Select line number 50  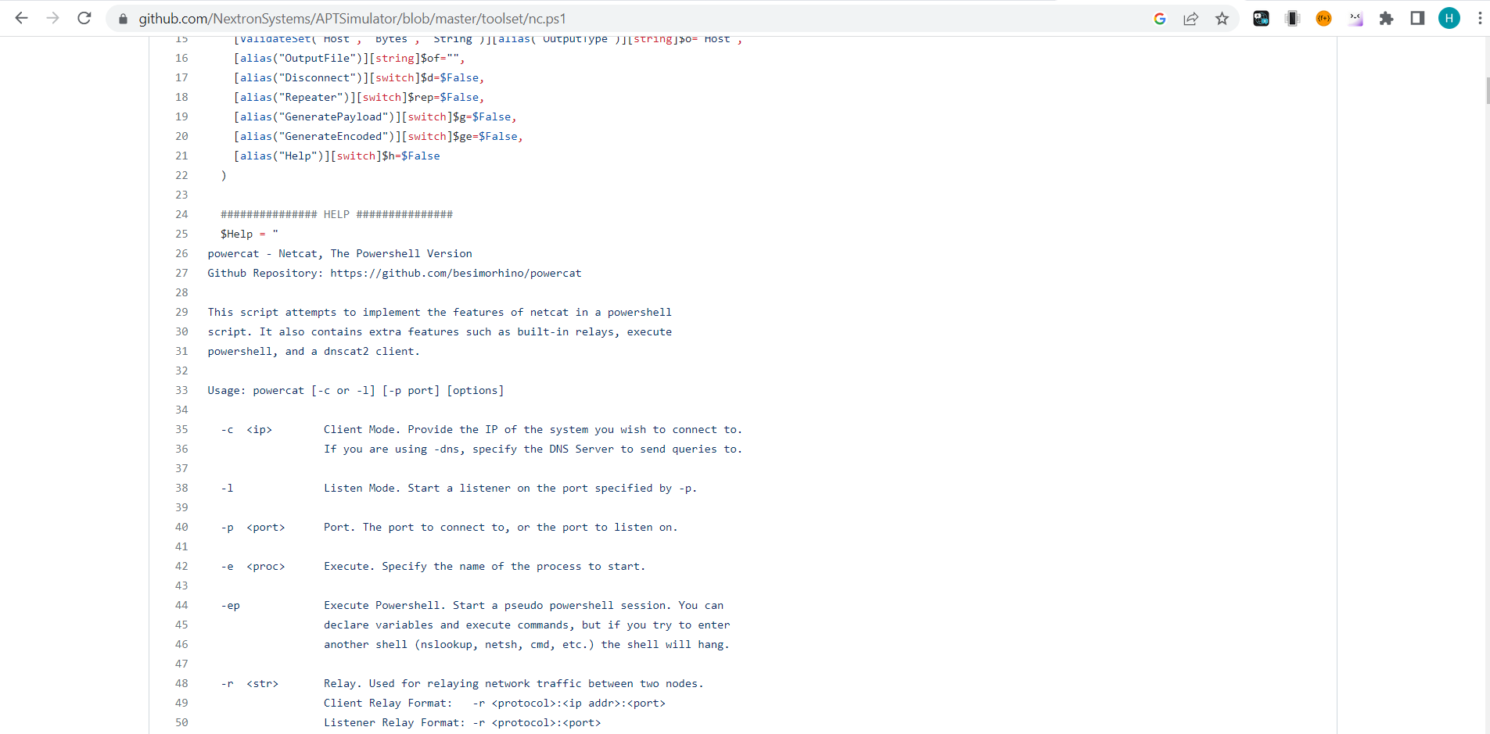(x=181, y=722)
